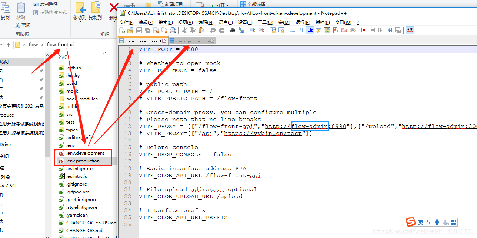Run macro multiple times icon
Viewport: 477px width, 238px height.
coord(389,30)
